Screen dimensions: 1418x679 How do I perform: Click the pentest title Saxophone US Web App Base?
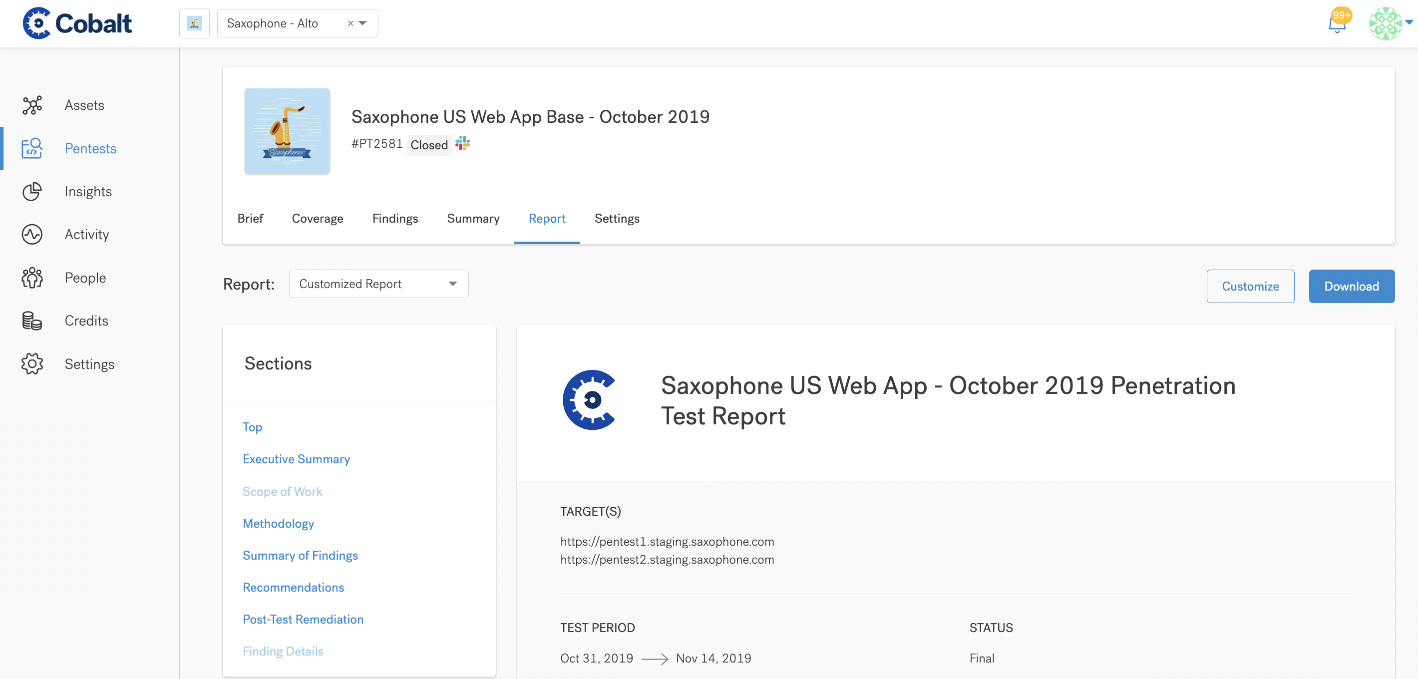coord(531,117)
